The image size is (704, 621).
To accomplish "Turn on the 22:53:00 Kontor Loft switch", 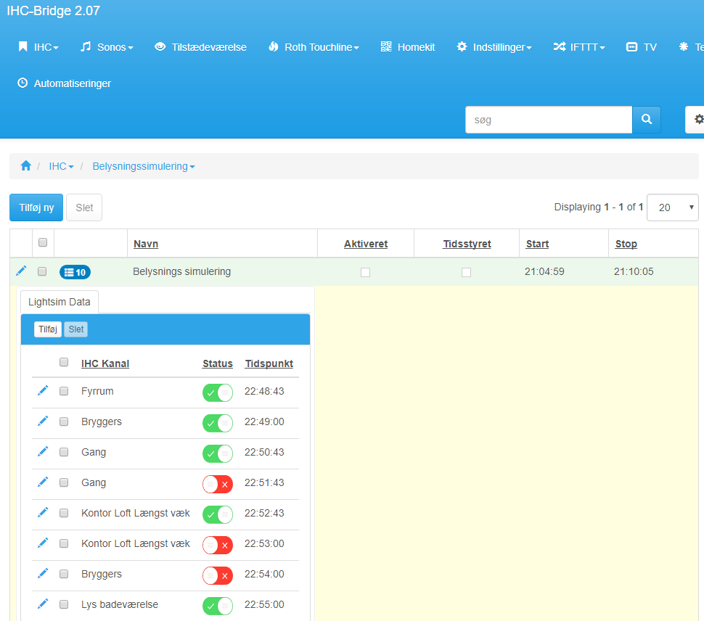I will click(x=217, y=545).
